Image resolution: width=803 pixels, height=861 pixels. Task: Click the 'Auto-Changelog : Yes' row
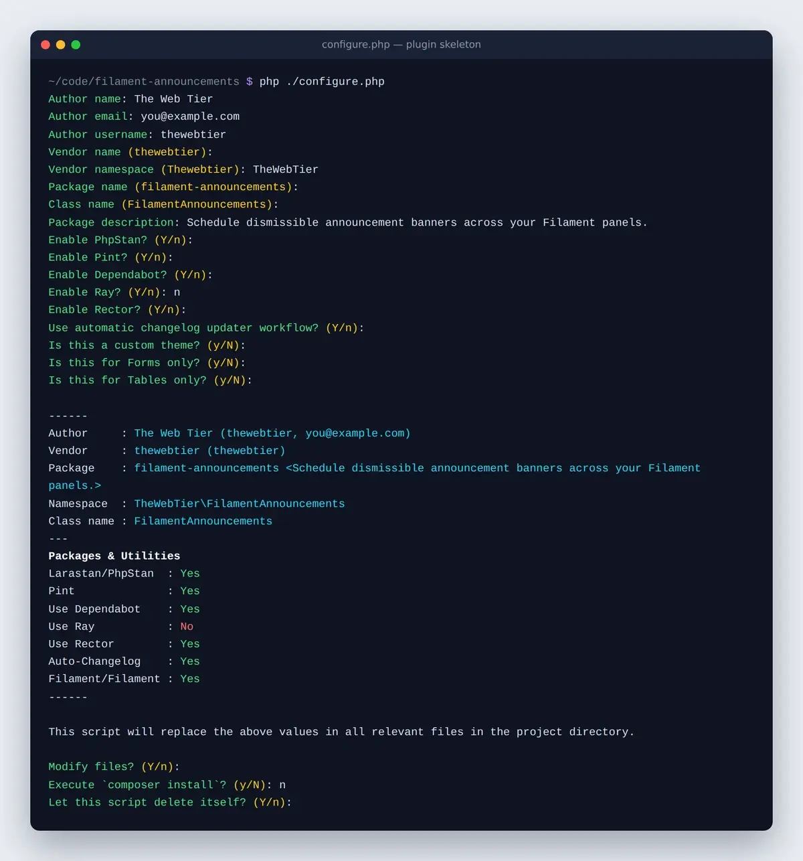coord(124,661)
